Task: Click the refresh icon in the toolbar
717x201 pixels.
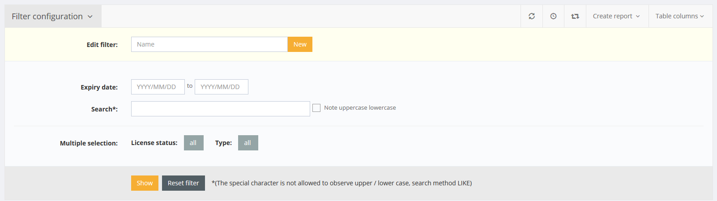Action: click(531, 16)
